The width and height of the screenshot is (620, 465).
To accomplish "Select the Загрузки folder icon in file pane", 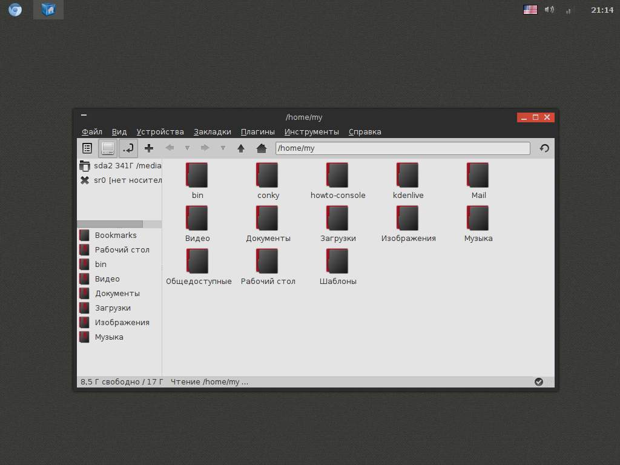I will click(337, 218).
